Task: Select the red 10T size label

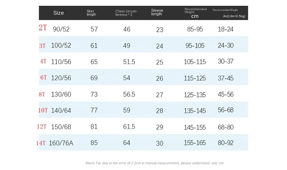Action: point(43,110)
